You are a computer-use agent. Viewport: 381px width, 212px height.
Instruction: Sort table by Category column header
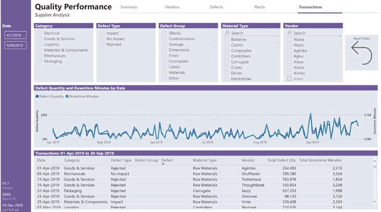(72, 160)
